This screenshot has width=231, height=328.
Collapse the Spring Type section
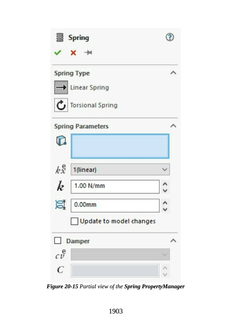[x=173, y=73]
